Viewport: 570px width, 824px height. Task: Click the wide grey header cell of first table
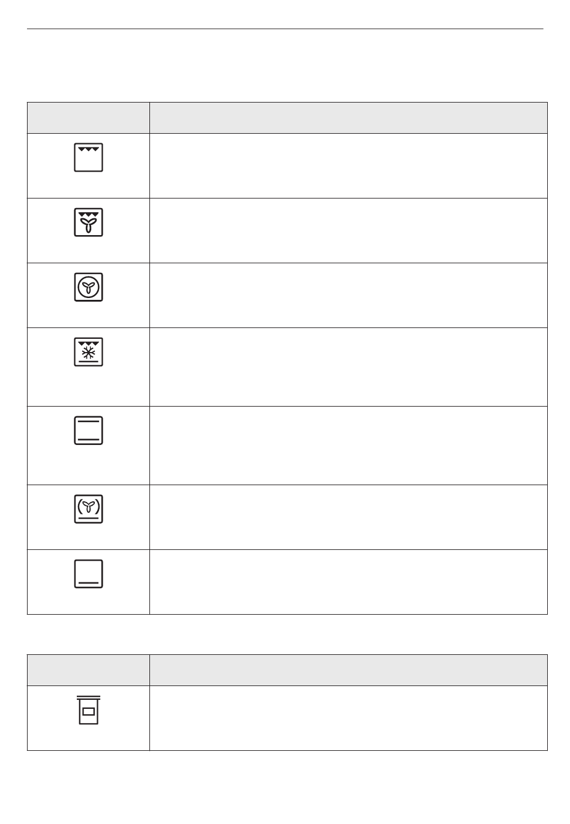349,118
